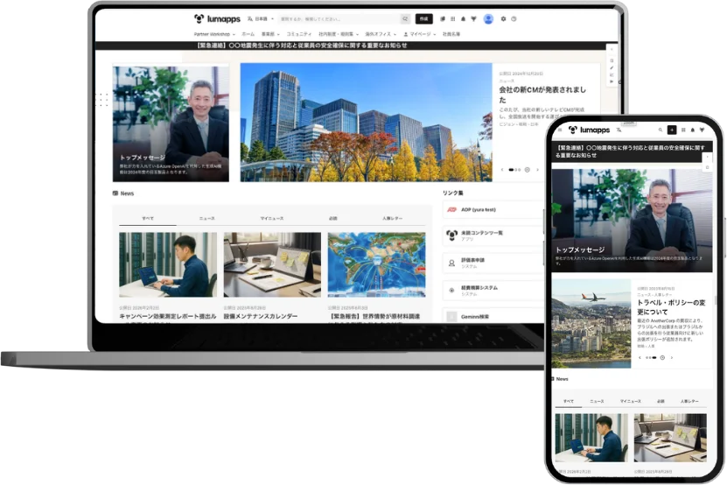Screen dimensions: 727x485
Task: Open the blue user avatar on the laptop
Action: [488, 19]
